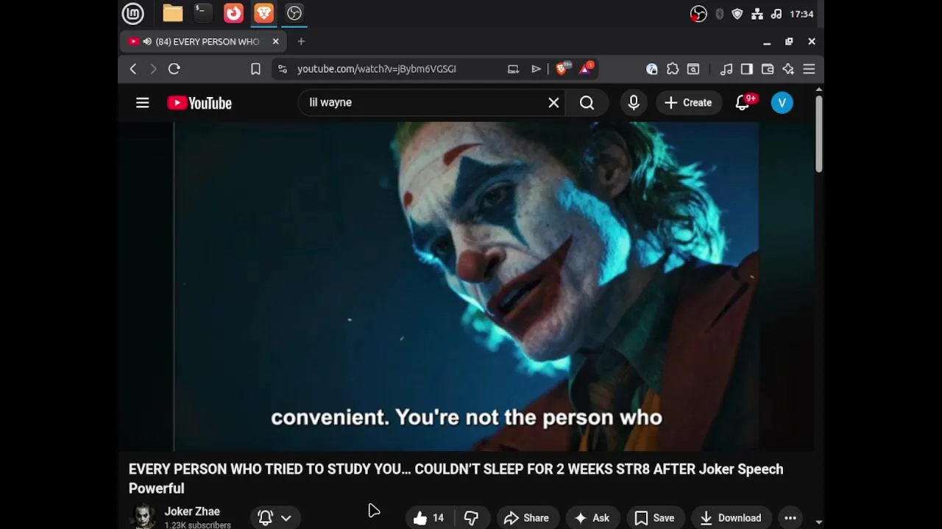Reload the current page
The image size is (942, 529).
pyautogui.click(x=174, y=69)
